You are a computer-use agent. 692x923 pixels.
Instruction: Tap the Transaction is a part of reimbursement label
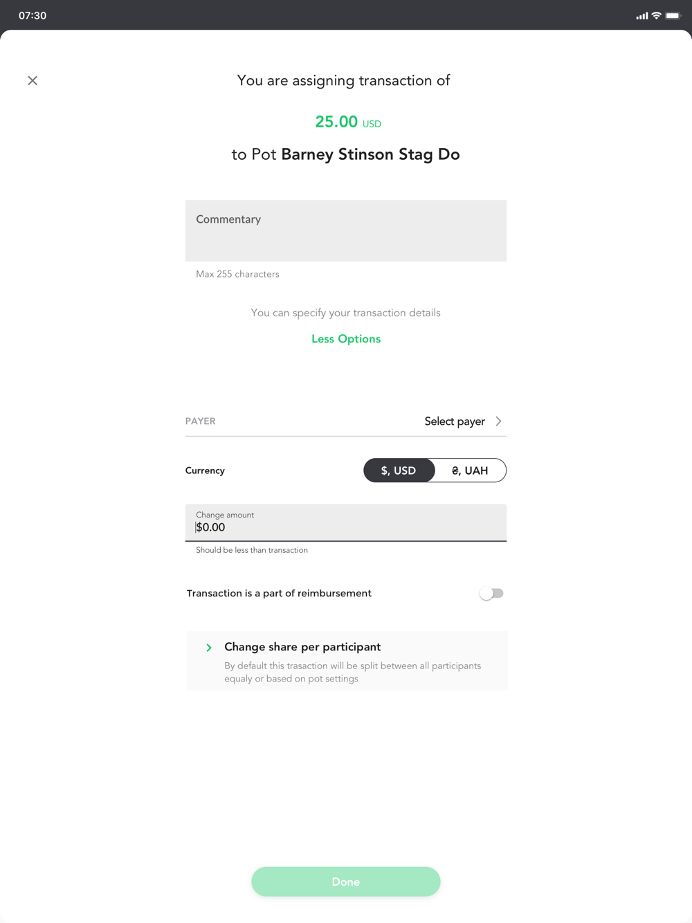[x=279, y=594]
